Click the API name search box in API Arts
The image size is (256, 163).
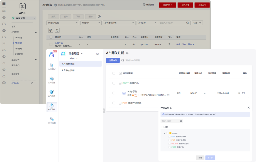click(x=133, y=60)
